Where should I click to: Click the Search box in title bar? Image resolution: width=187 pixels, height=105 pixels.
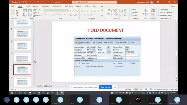(x=94, y=2)
